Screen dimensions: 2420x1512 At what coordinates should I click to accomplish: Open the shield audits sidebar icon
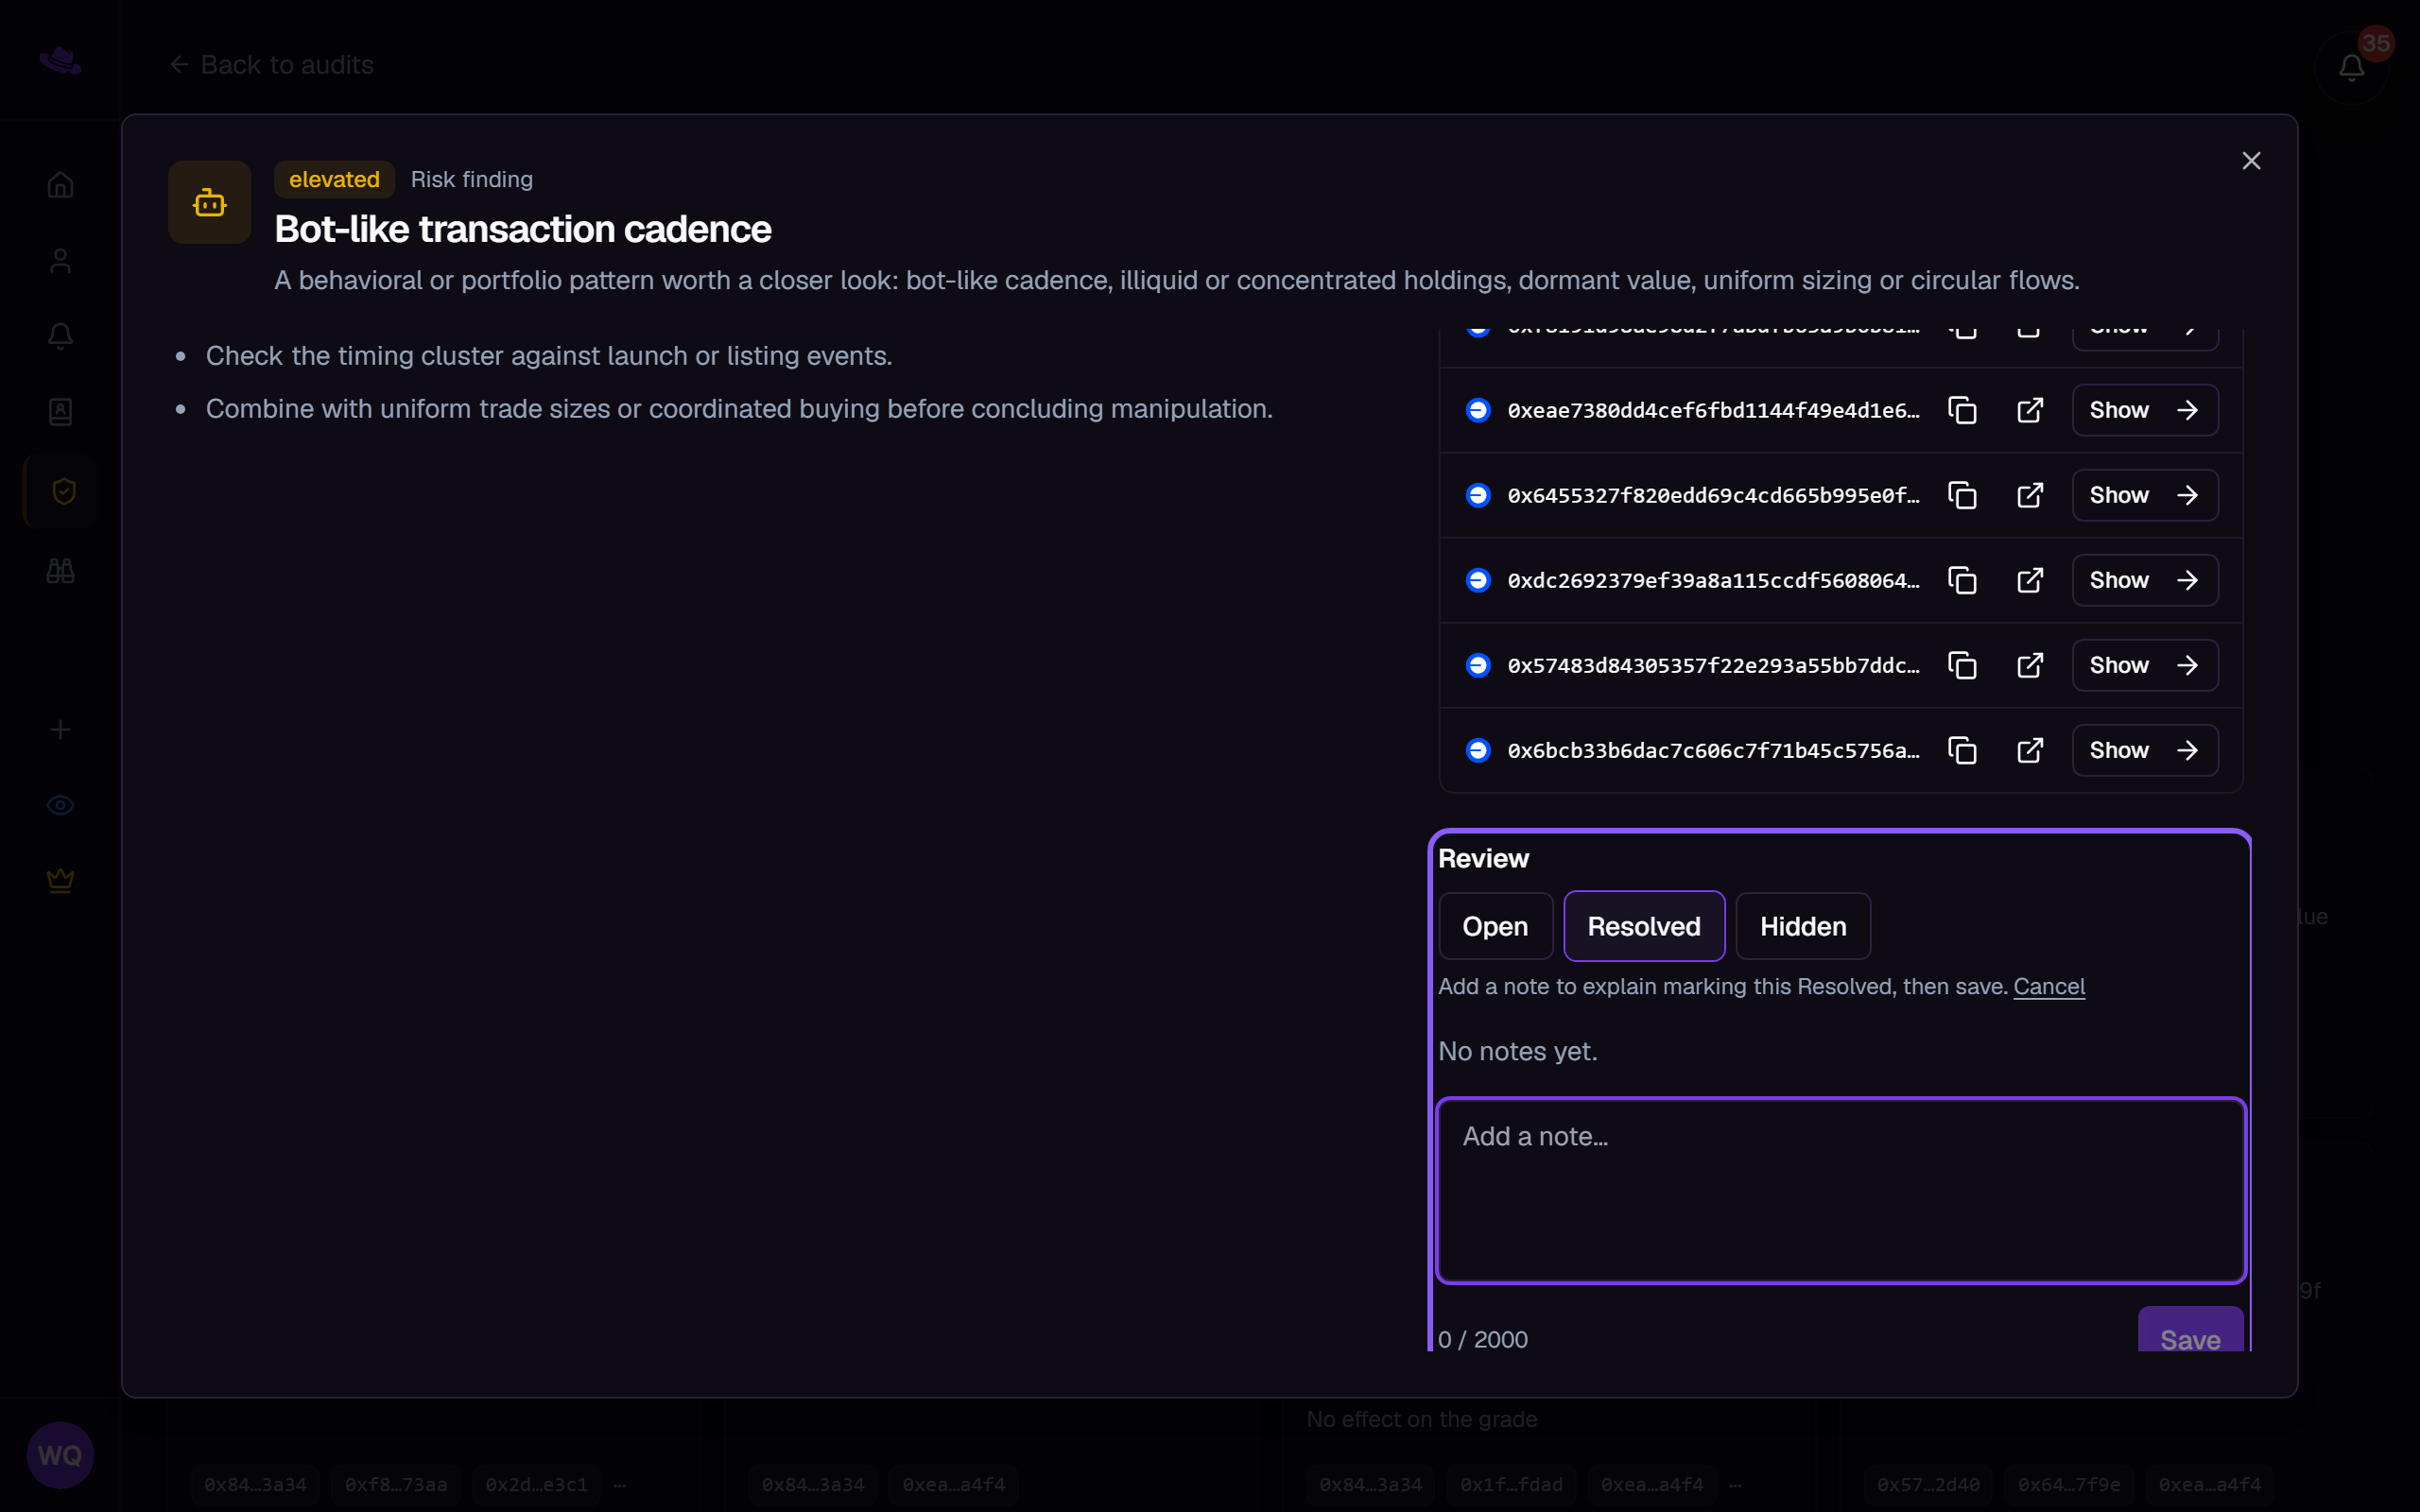[x=62, y=491]
